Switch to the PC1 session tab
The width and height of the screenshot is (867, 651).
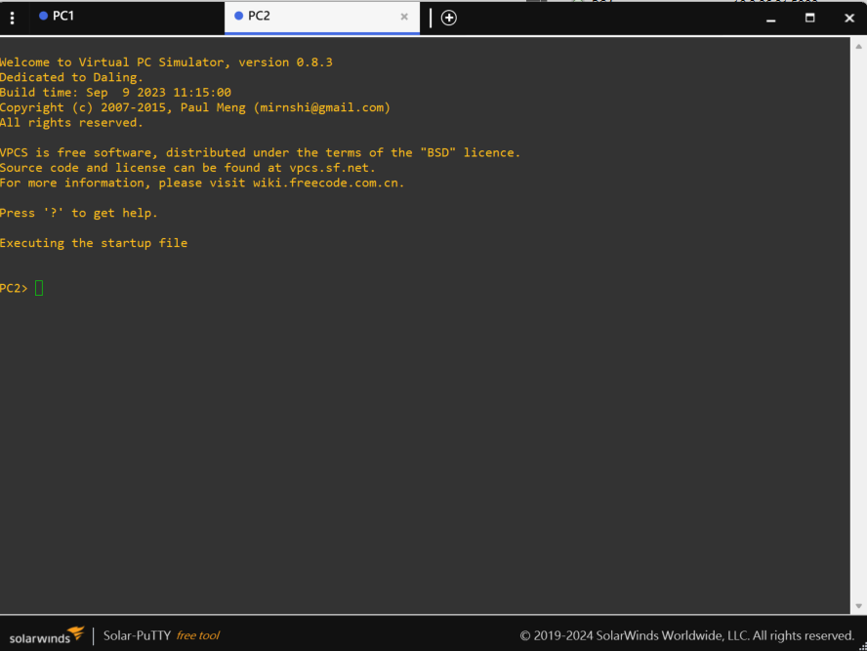[x=112, y=18]
